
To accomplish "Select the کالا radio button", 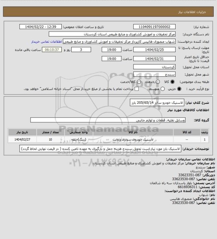I will [x=172, y=82].
